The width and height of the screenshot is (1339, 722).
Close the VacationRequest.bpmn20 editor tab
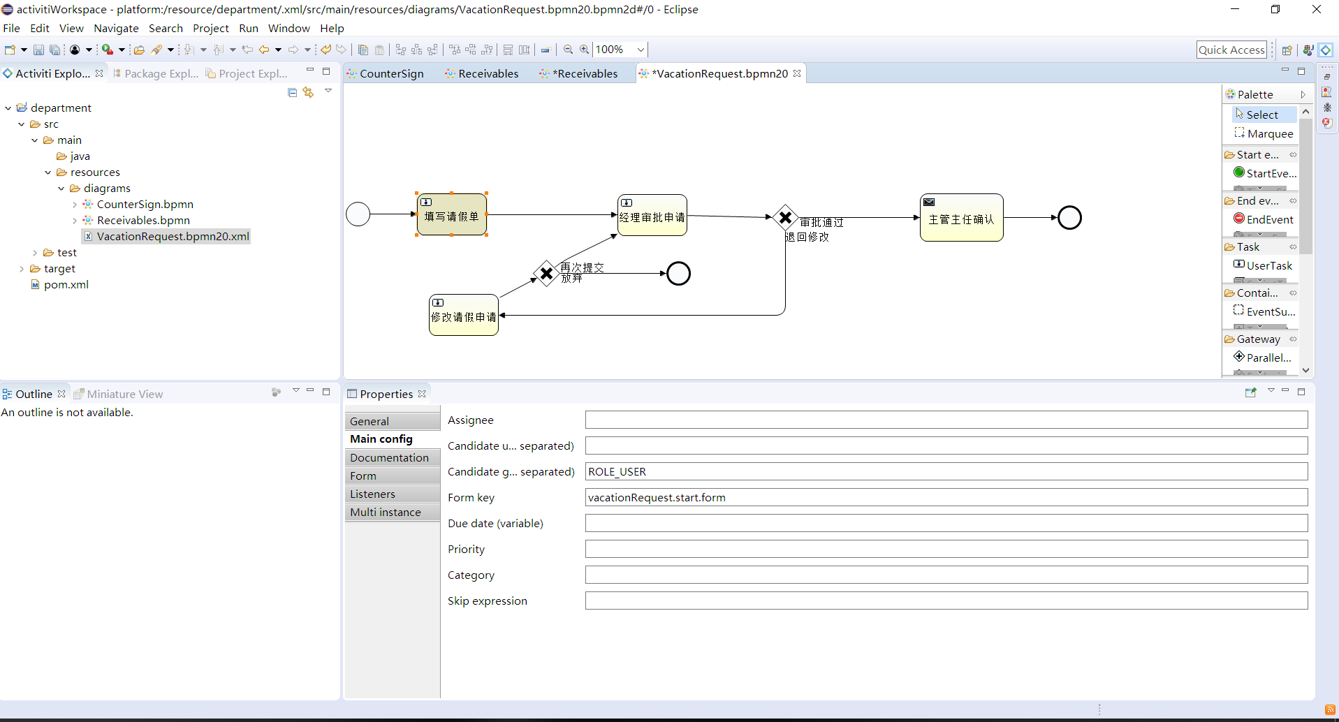coord(796,73)
